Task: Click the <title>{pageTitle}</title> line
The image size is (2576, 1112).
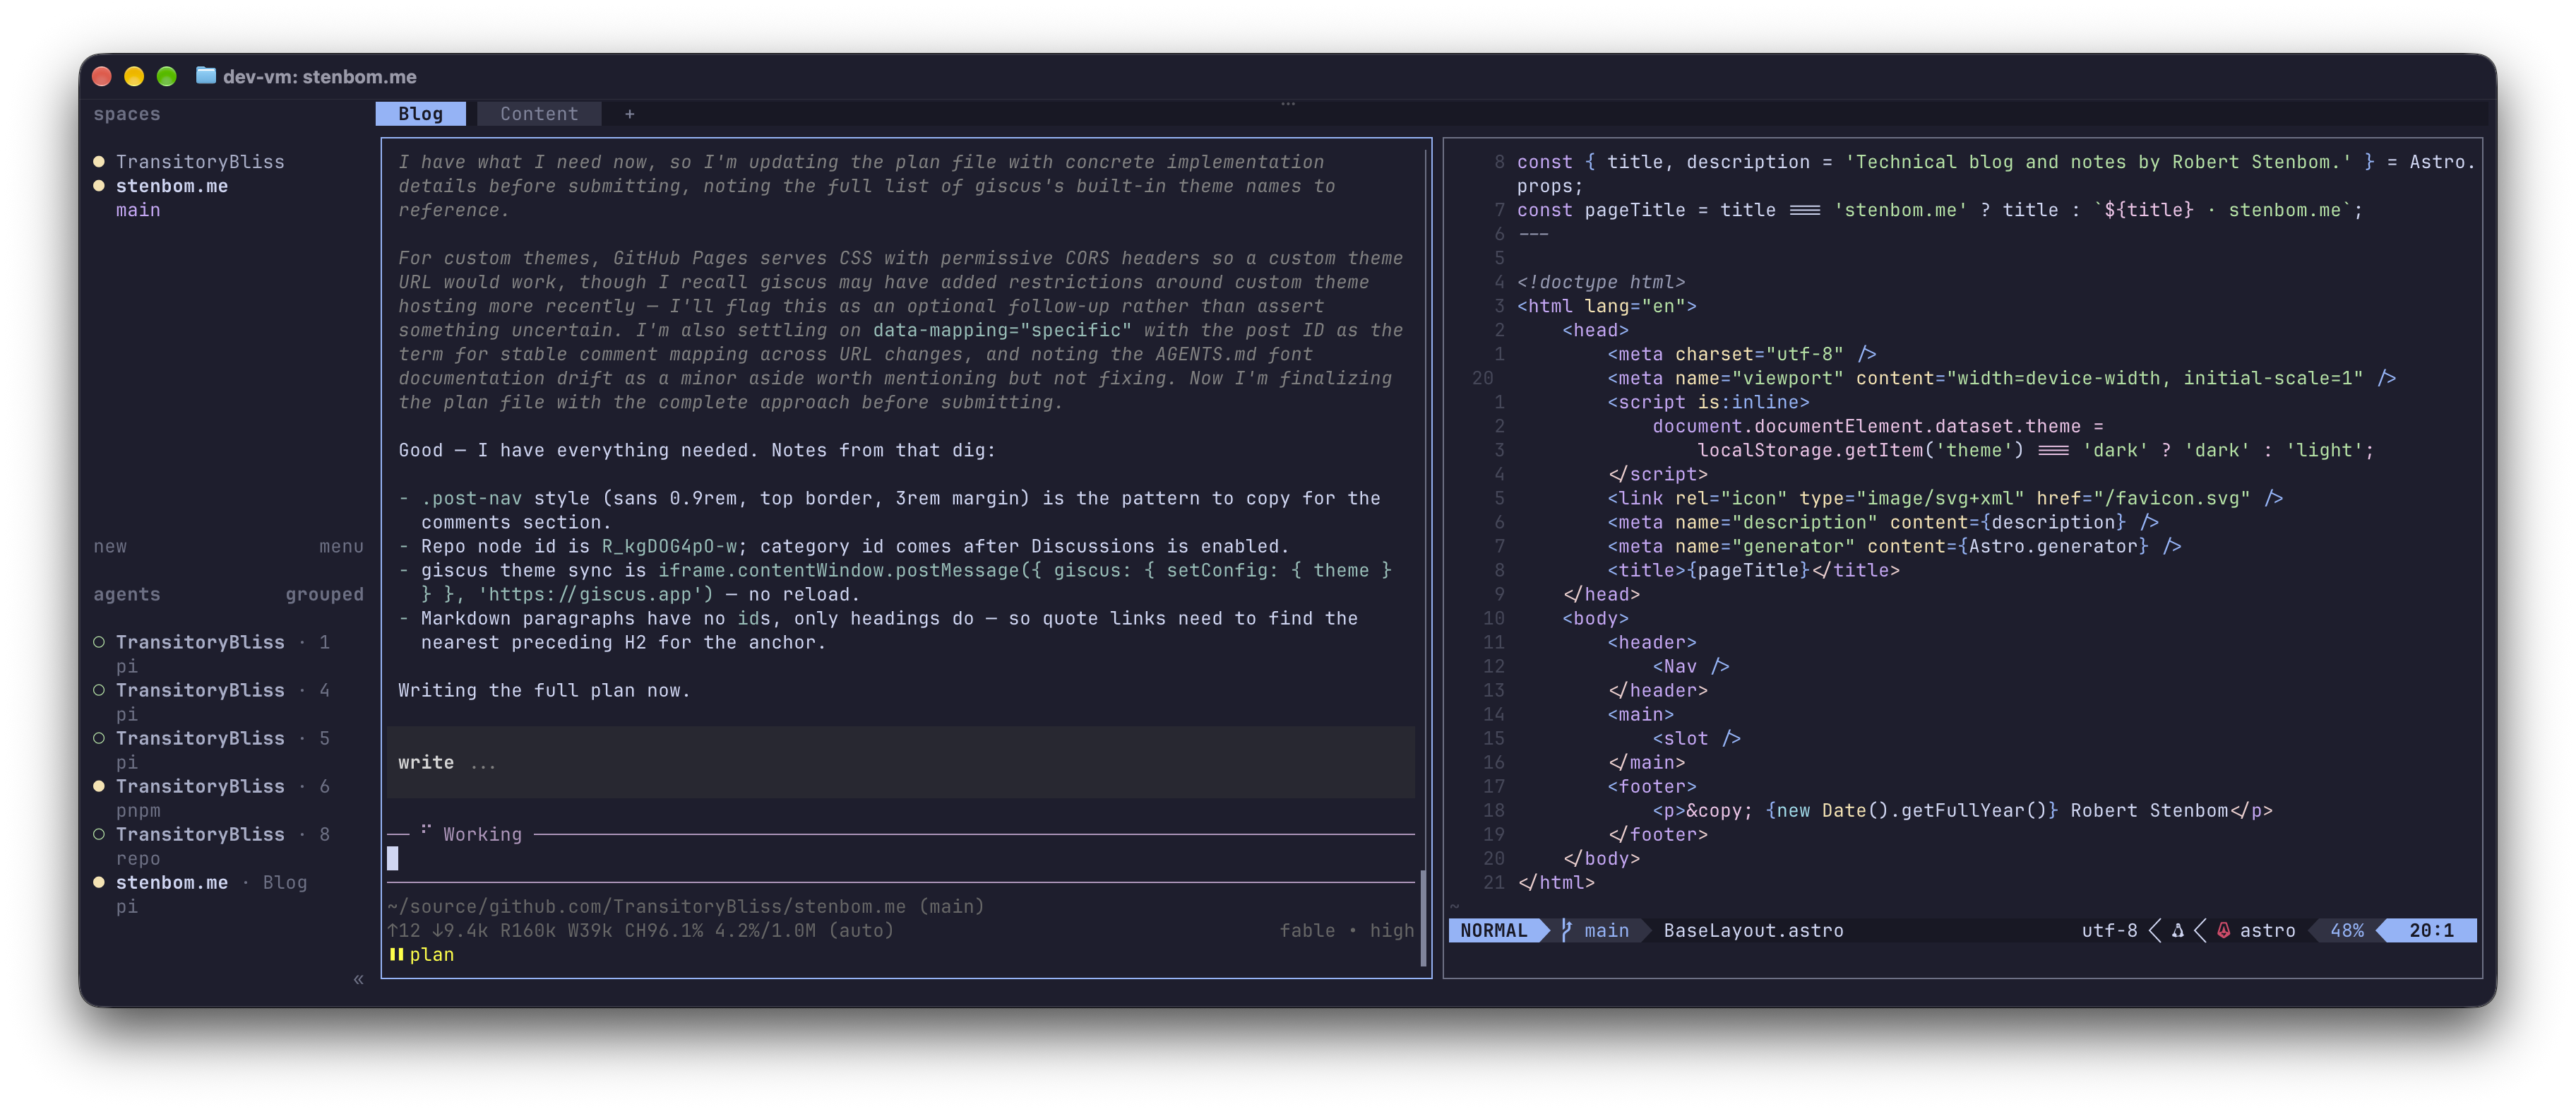Action: [1753, 571]
